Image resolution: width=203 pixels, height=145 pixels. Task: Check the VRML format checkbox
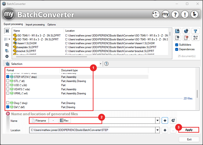[8, 93]
